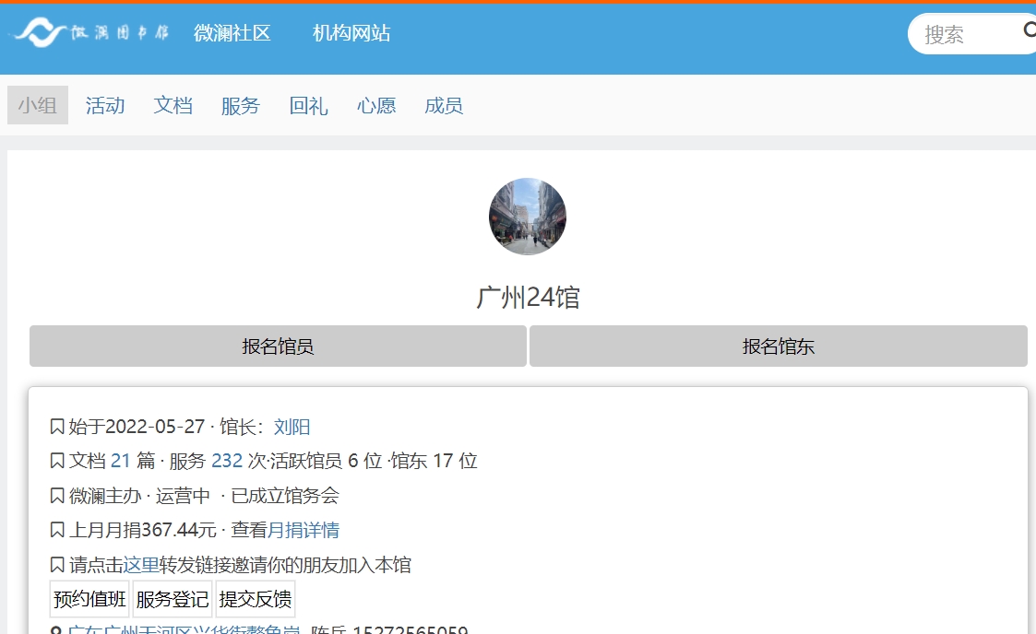Click the 微澜图书馆 logo in header
1036x634 pixels.
[x=90, y=33]
